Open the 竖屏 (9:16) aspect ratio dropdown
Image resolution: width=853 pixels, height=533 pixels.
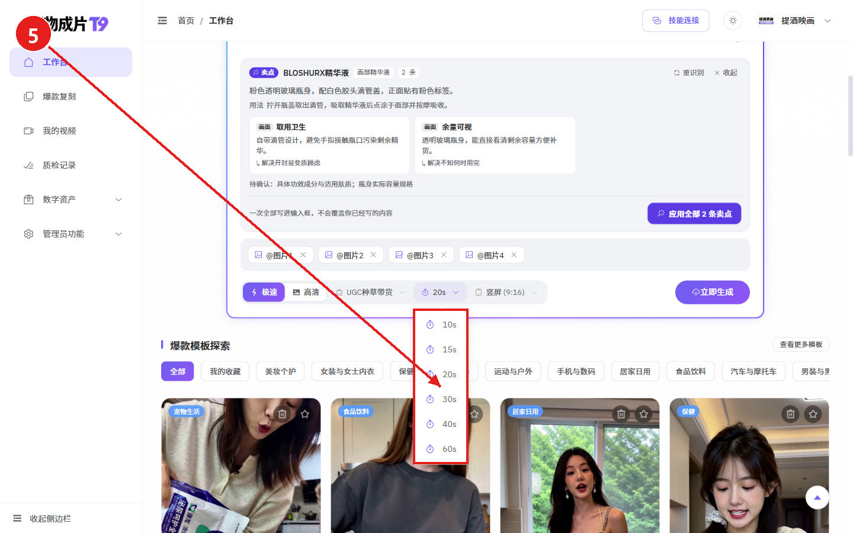tap(506, 293)
